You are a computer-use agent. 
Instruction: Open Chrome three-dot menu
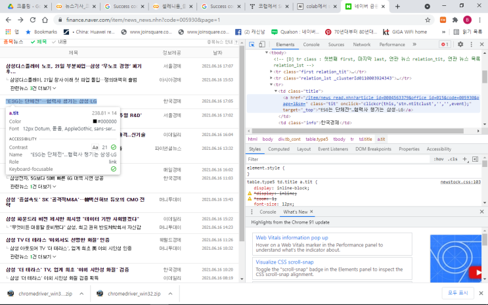tap(479, 20)
